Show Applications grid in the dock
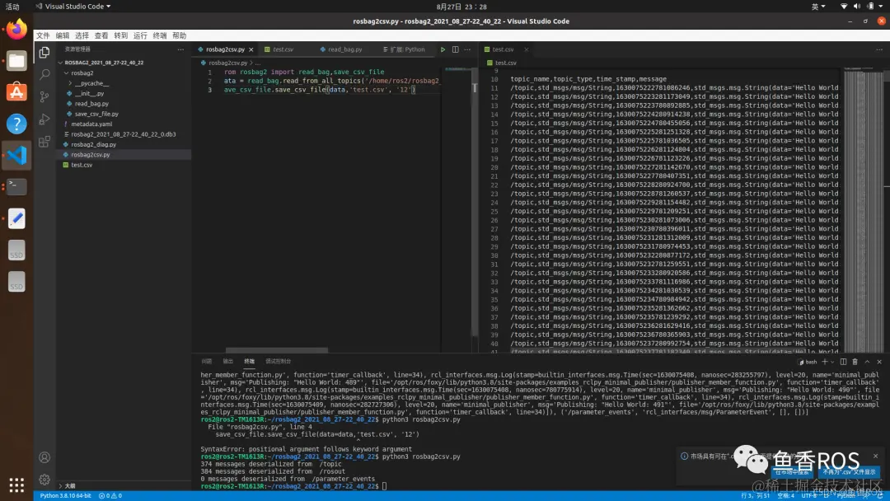The image size is (890, 501). pyautogui.click(x=16, y=485)
